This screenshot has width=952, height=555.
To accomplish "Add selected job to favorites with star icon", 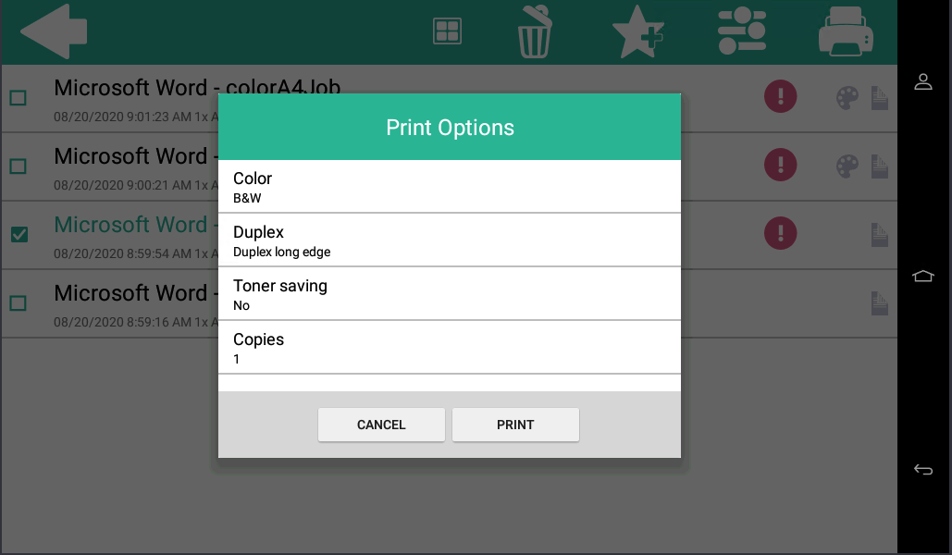I will pyautogui.click(x=638, y=31).
